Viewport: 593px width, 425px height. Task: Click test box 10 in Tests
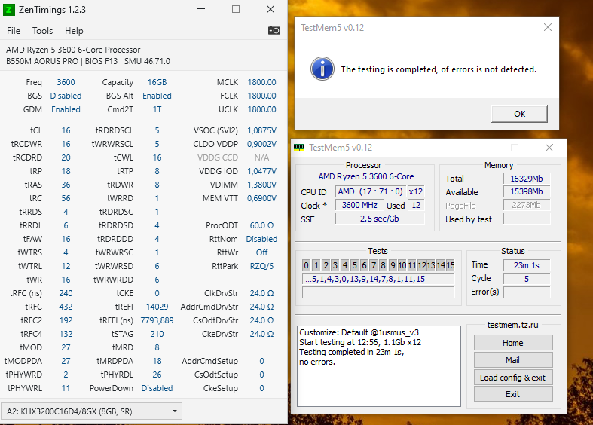point(402,265)
